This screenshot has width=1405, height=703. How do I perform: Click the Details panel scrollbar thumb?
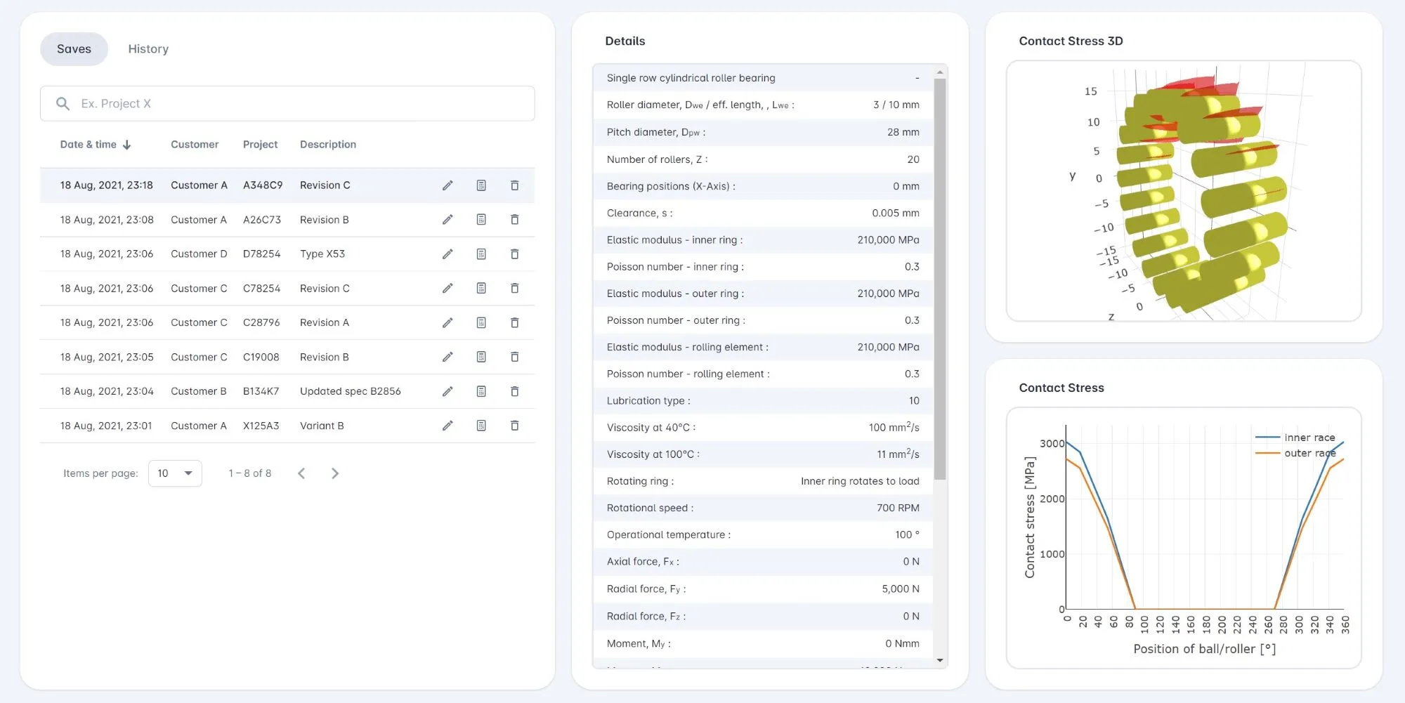tap(940, 279)
